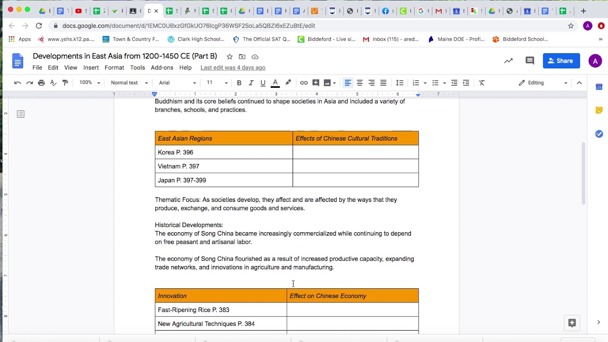Clear formatting with the toolbar icon
Viewport: 608px width, 342px height.
click(x=482, y=83)
